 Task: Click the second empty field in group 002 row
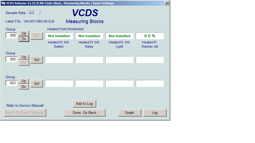(x=89, y=60)
